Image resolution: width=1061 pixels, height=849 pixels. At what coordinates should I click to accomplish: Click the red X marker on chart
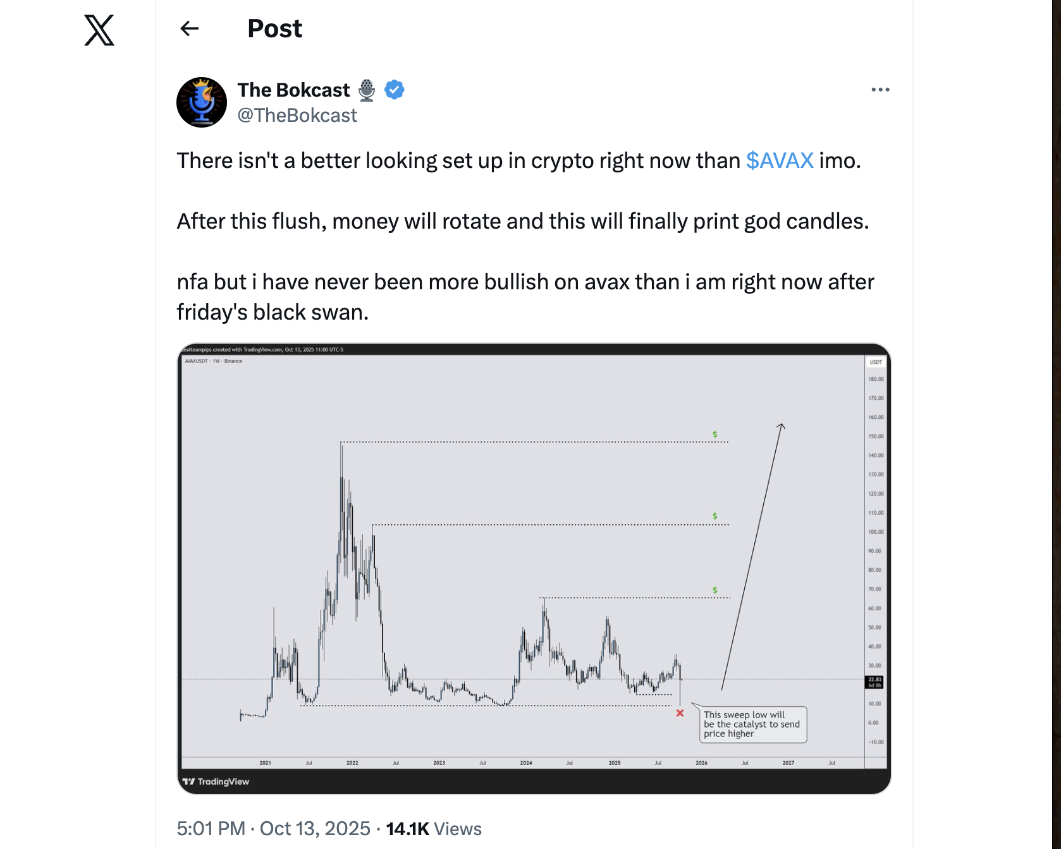(x=680, y=713)
